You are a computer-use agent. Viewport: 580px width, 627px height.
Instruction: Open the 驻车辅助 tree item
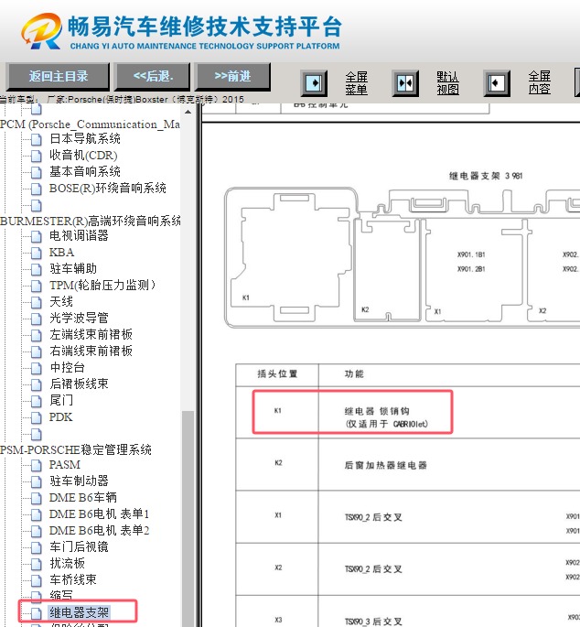(x=73, y=268)
